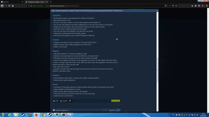The width and height of the screenshot is (209, 117).
Task: Open the second Steam taskbar icon
Action: point(50,115)
